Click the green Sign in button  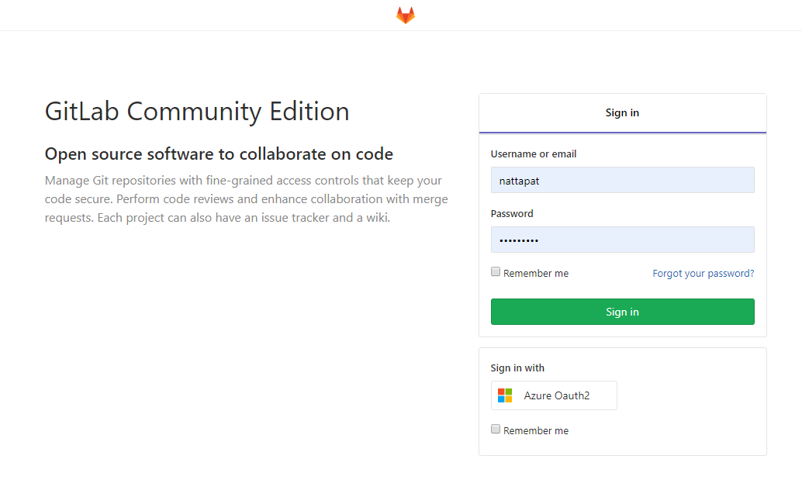pyautogui.click(x=622, y=312)
